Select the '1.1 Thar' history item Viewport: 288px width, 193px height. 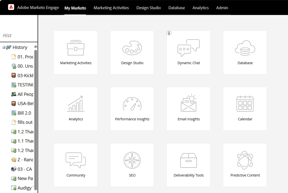pyautogui.click(x=22, y=141)
